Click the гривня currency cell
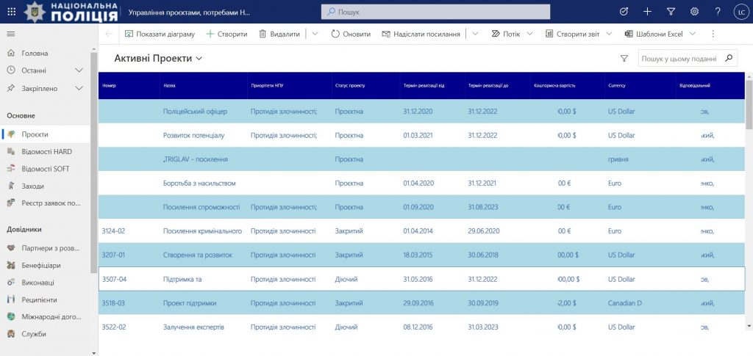The height and width of the screenshot is (356, 753). pos(618,159)
